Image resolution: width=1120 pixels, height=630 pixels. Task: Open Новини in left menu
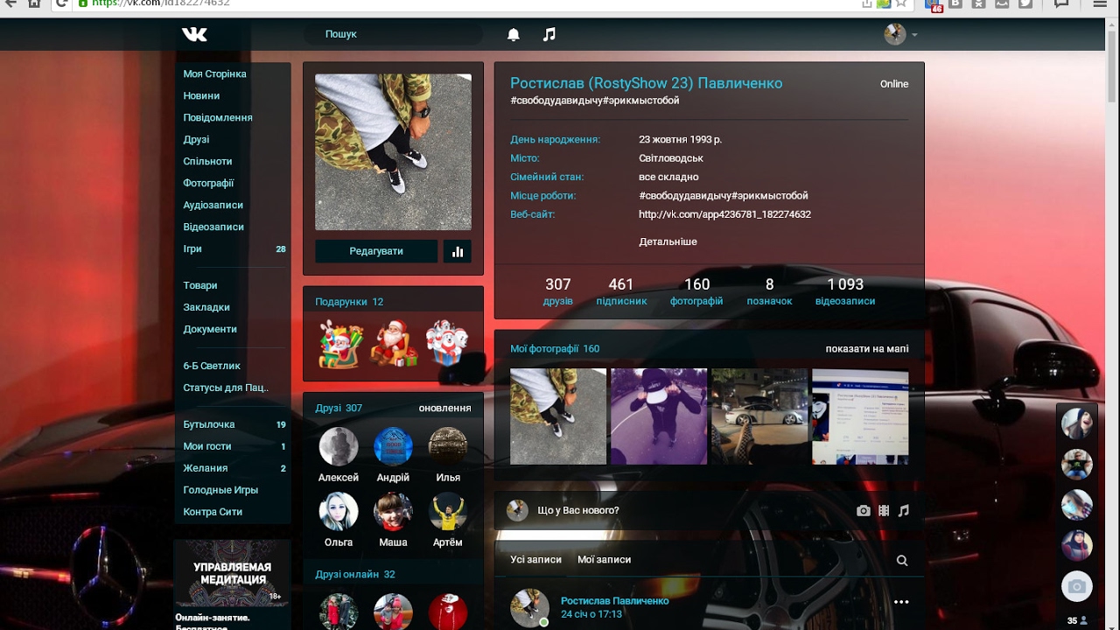(x=201, y=96)
